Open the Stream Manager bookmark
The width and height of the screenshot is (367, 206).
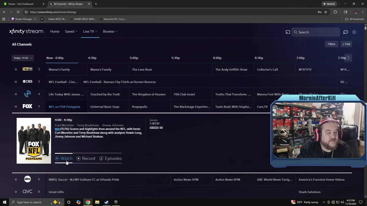(24, 19)
